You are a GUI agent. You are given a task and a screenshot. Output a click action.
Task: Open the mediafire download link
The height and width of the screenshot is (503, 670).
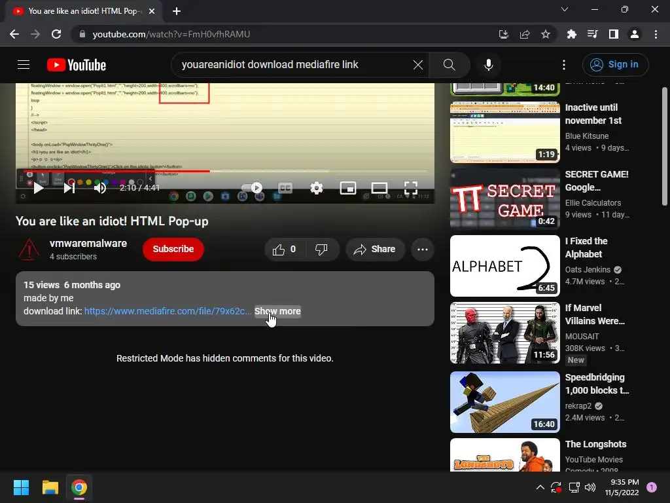click(167, 311)
